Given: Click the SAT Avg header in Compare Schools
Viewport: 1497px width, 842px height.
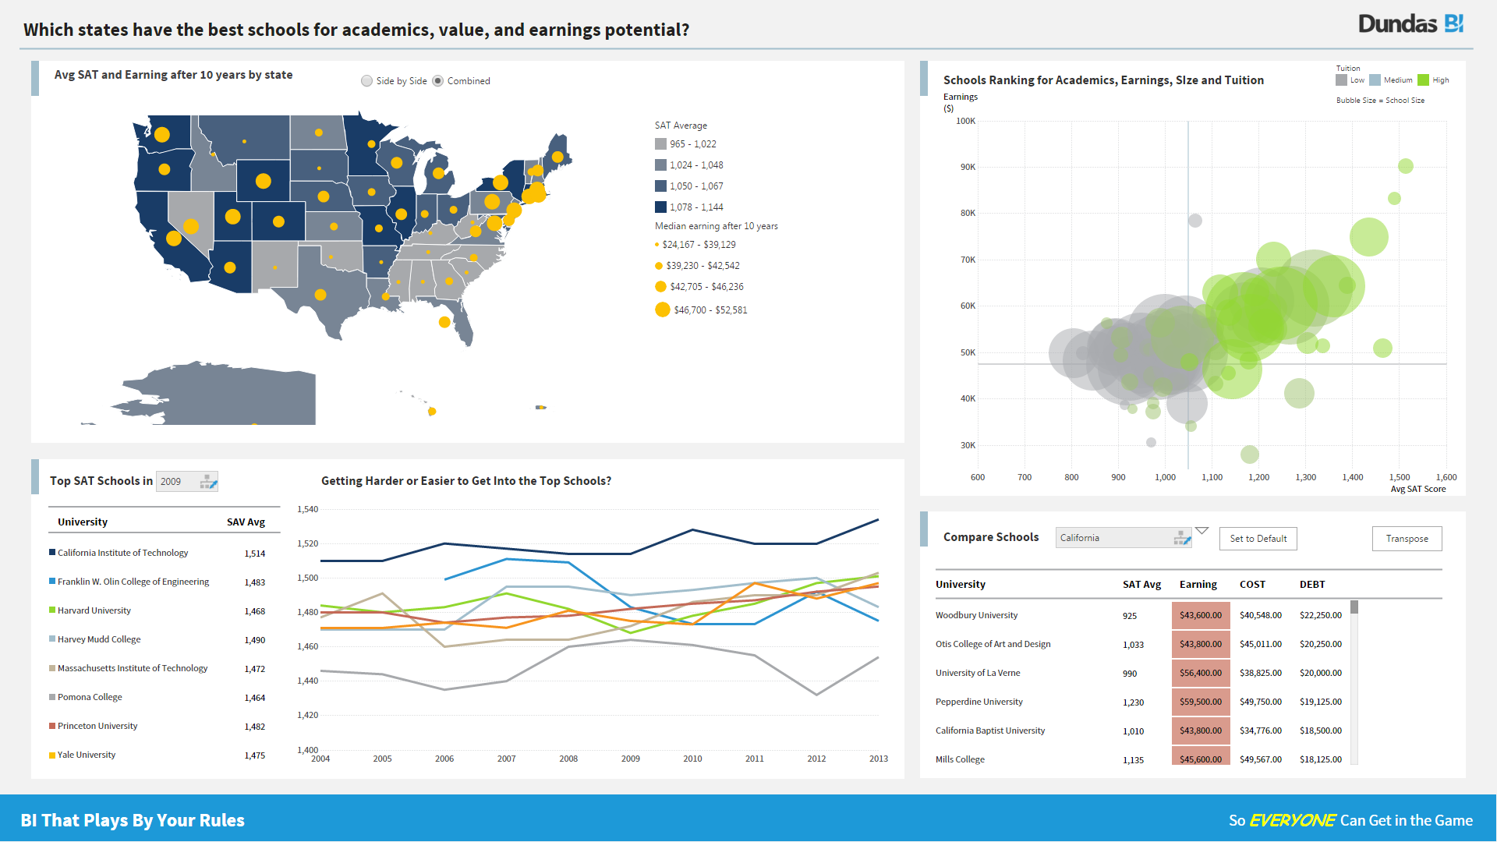Looking at the screenshot, I should click(x=1141, y=585).
